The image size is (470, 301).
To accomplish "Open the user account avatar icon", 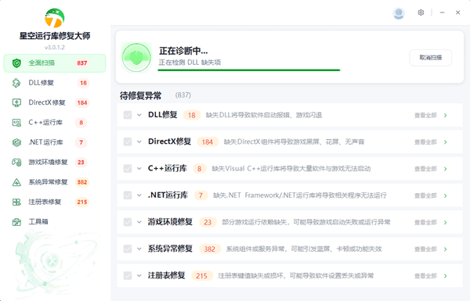I will click(399, 13).
